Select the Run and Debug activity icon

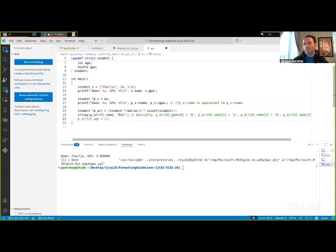tap(5, 80)
